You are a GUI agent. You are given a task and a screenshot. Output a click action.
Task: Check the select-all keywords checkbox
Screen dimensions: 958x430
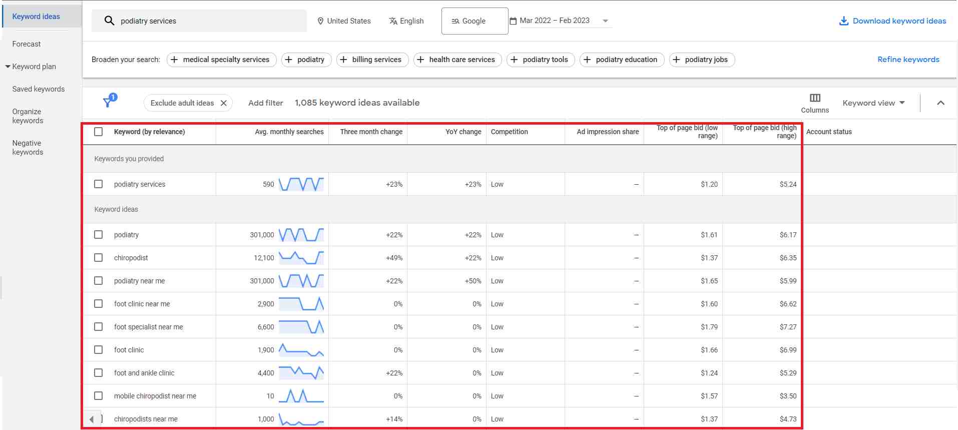click(99, 132)
